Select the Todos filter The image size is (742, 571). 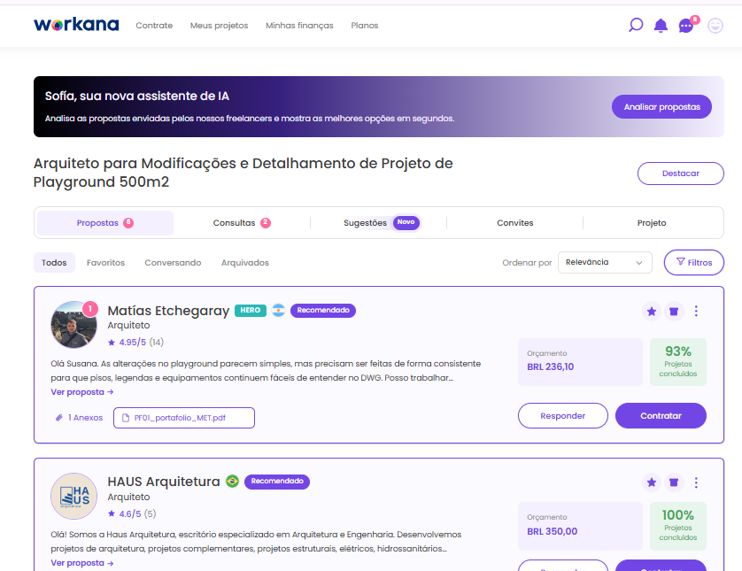click(54, 263)
